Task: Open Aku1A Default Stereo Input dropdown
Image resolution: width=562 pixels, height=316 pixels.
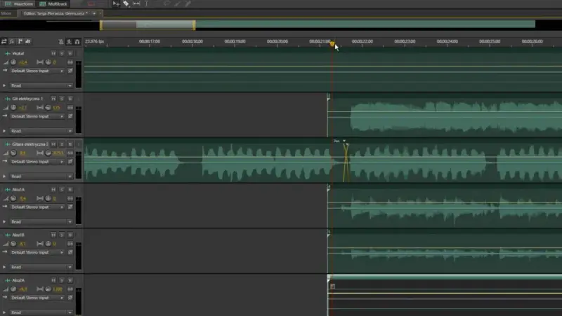Action: 37,207
